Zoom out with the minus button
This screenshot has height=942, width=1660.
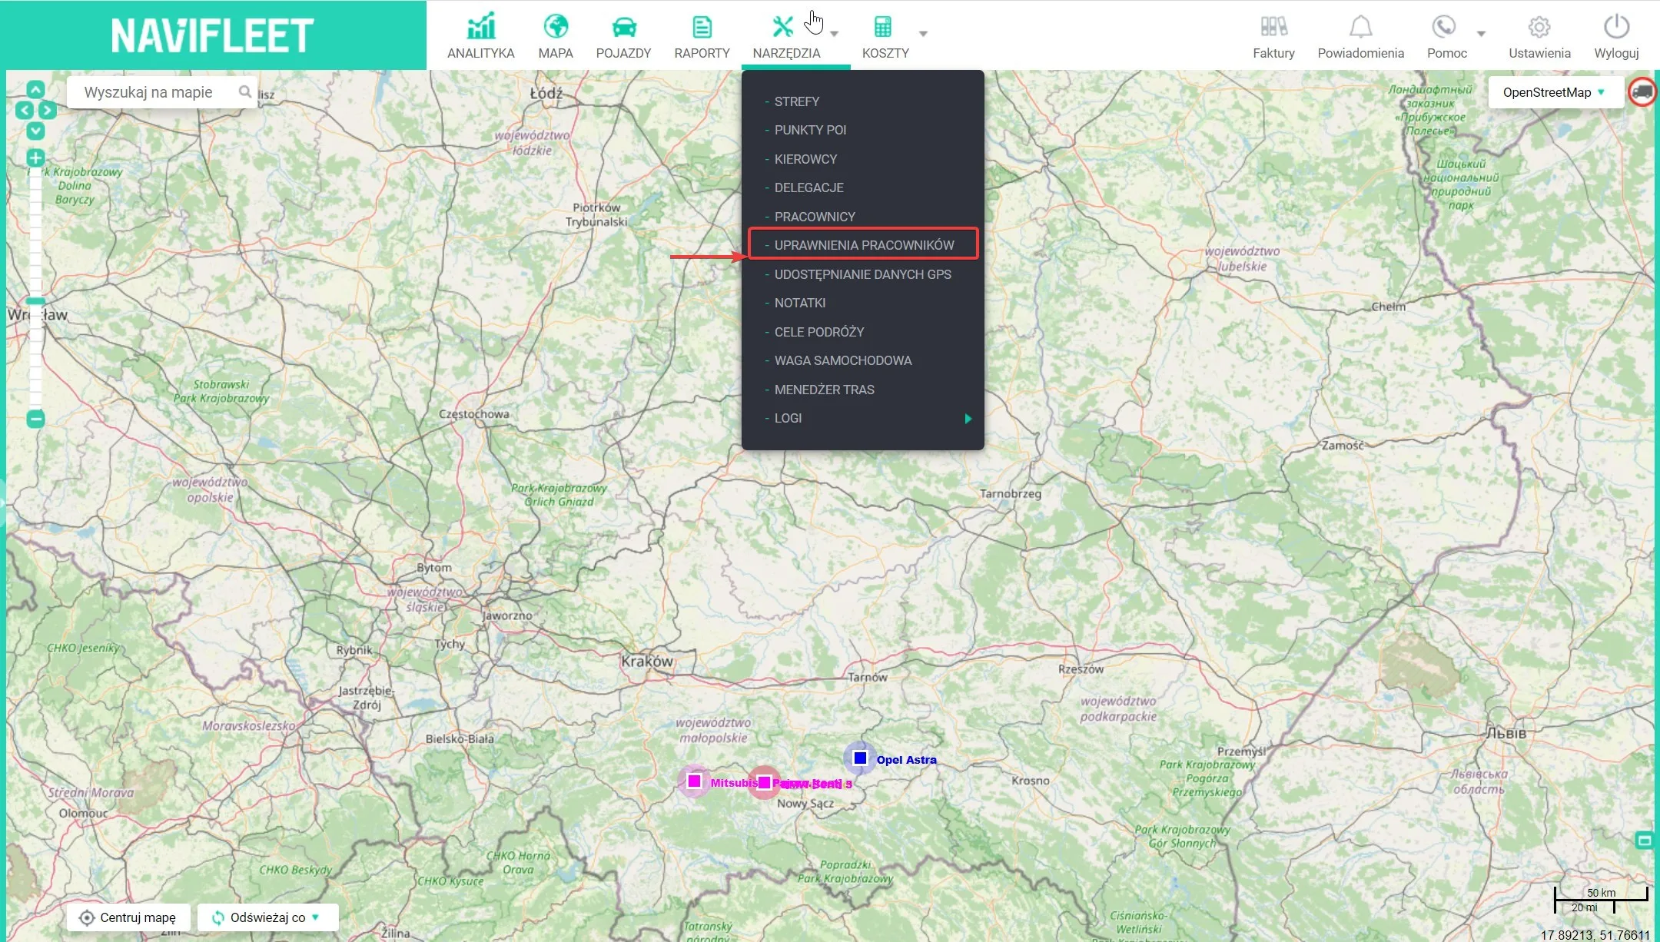pyautogui.click(x=35, y=419)
